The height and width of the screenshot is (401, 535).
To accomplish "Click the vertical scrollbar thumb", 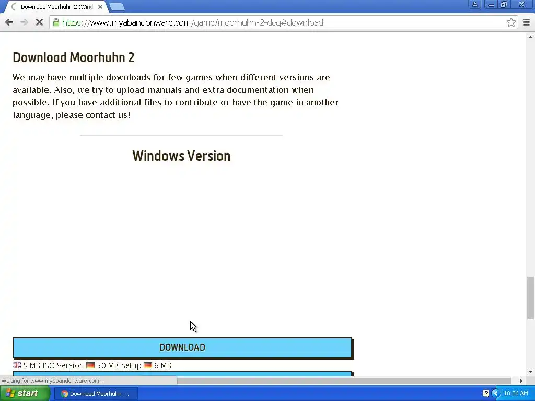I will pyautogui.click(x=530, y=298).
